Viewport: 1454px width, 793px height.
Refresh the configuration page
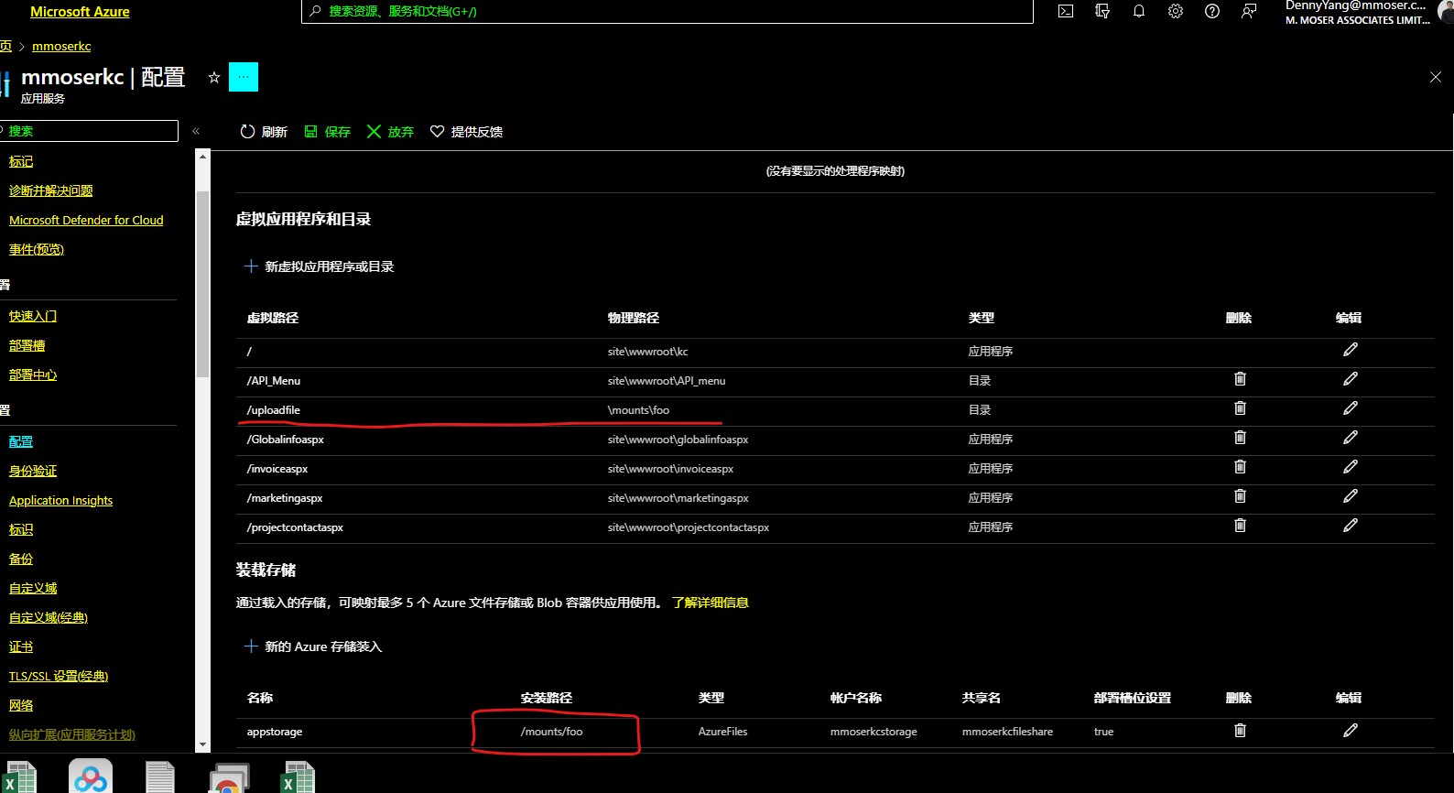pyautogui.click(x=264, y=132)
